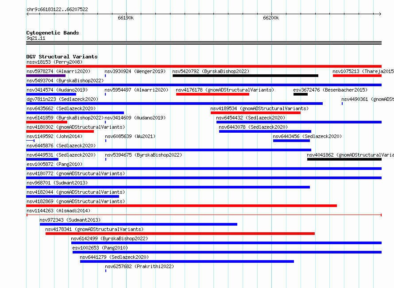Select nsv6443456 (Sedlazeck2020) blue bar
Image resolution: width=394 pixels, height=288 pixels.
click(291, 141)
